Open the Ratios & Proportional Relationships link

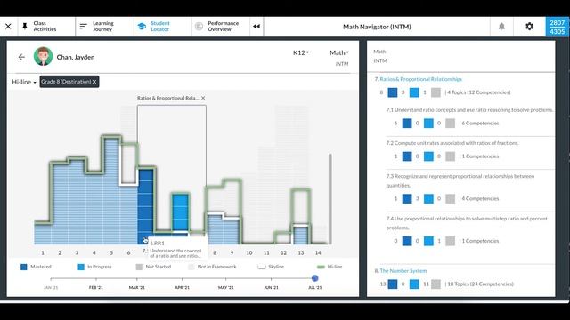tap(421, 79)
